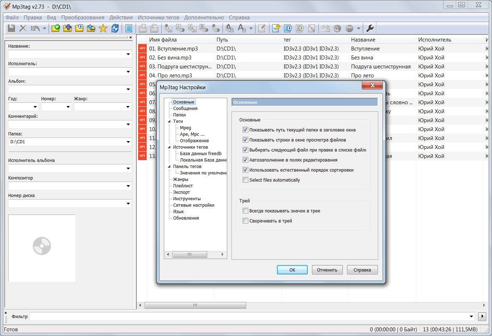
Task: Click the Undo arrow icon
Action: point(35,28)
